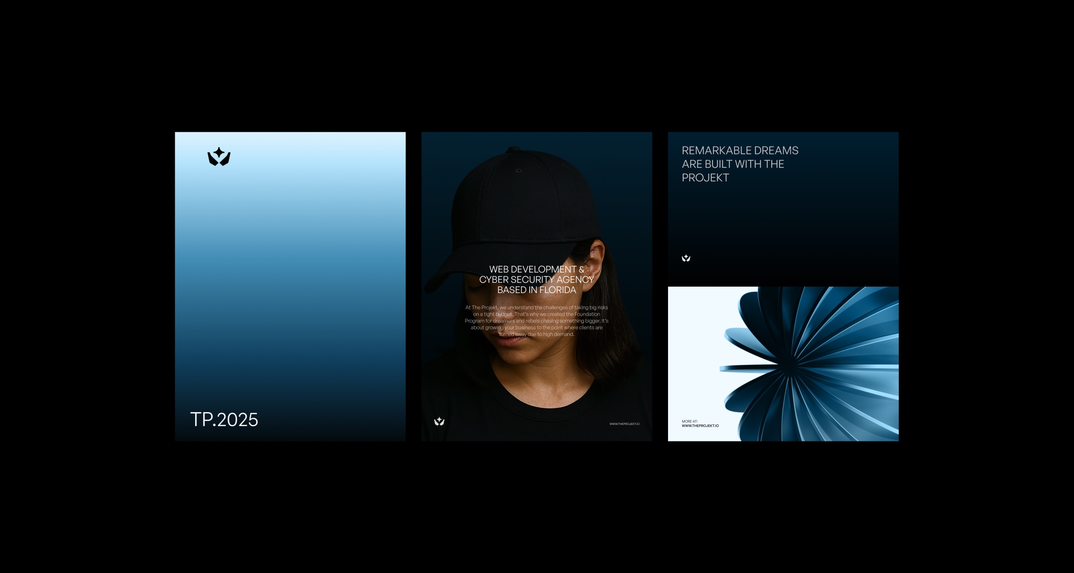This screenshot has width=1074, height=573.
Task: Click small logo below Remarkable Dreams heading
Action: 686,258
